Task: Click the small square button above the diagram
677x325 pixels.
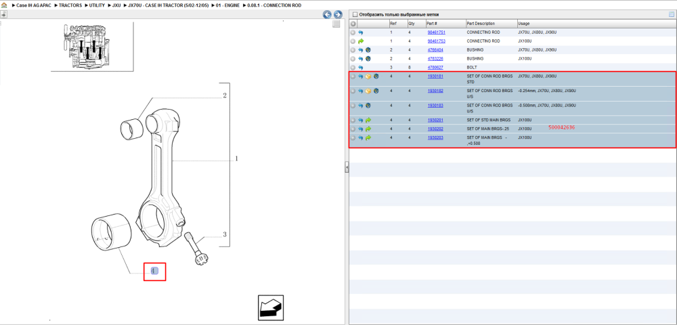Action: click(x=336, y=24)
